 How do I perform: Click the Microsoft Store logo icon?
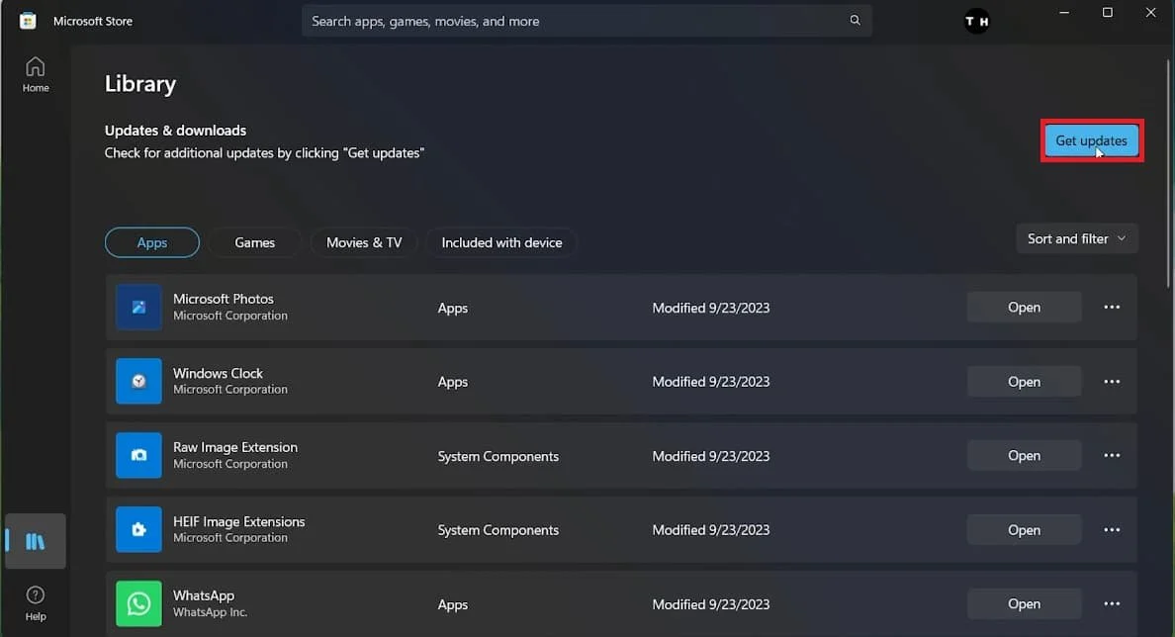click(28, 21)
